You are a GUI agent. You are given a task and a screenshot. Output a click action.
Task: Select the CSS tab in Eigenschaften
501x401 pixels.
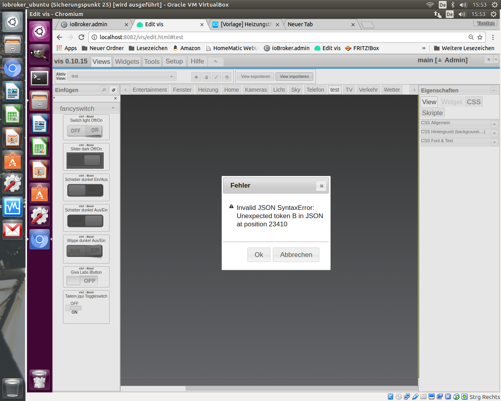[x=474, y=102]
